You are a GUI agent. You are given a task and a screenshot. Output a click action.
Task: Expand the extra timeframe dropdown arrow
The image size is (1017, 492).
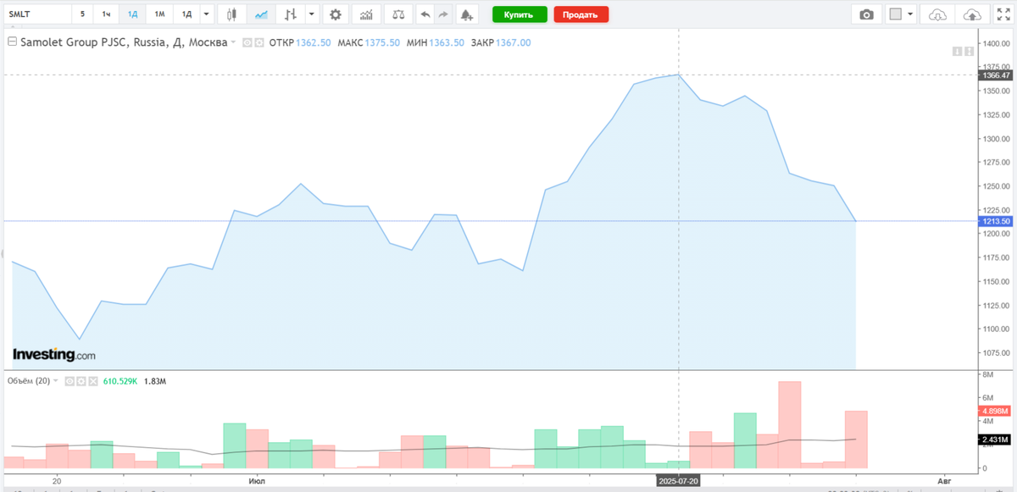coord(206,14)
